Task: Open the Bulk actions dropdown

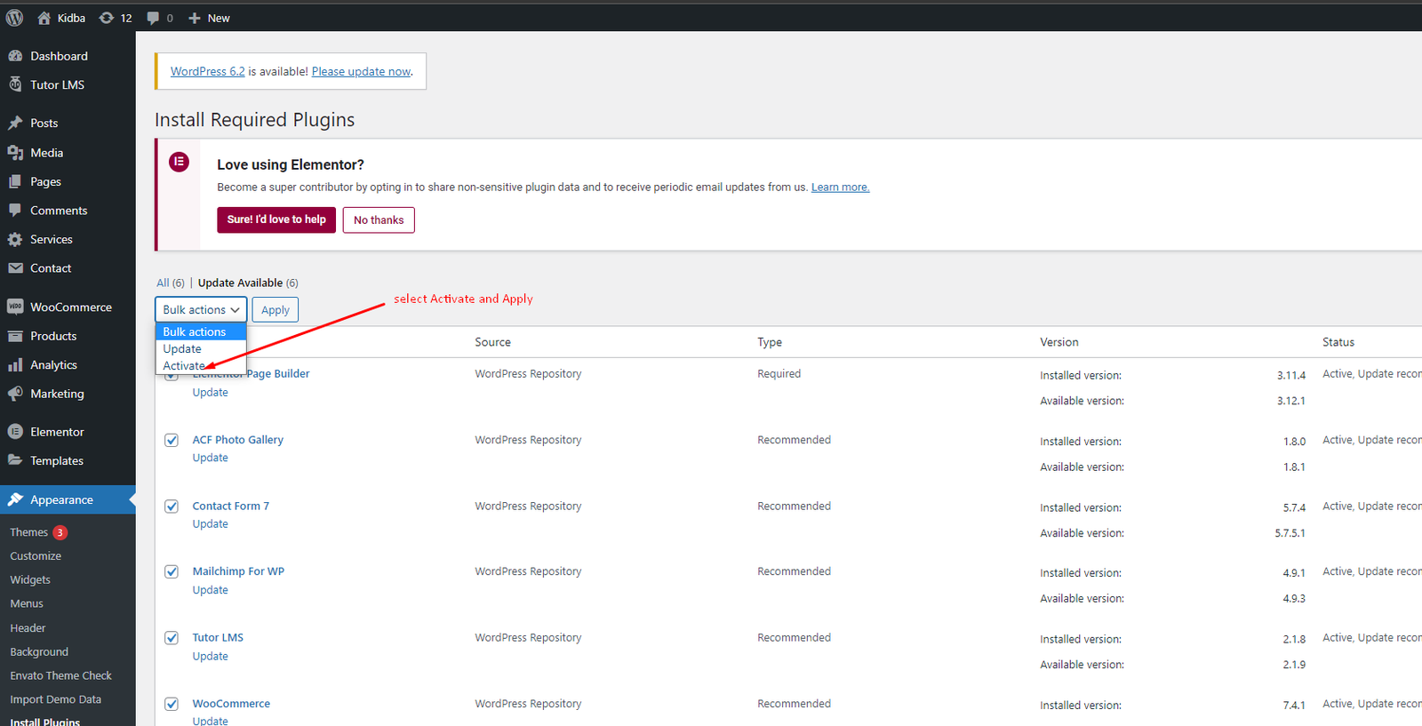Action: tap(201, 309)
